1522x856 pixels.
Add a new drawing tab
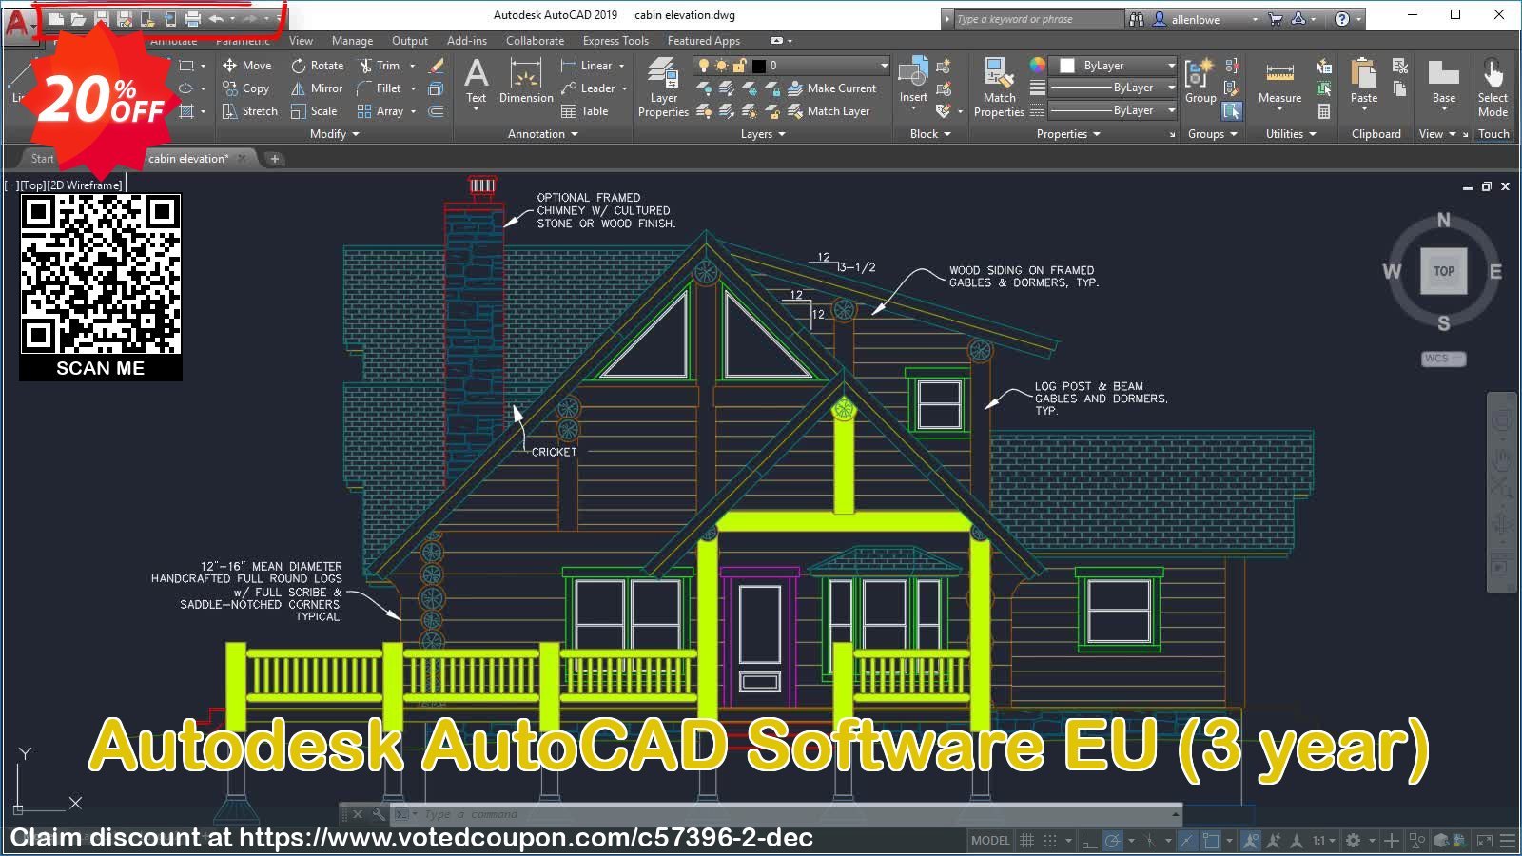pos(275,159)
